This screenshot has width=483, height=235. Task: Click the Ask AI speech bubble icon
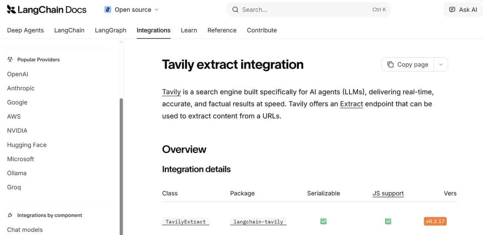452,10
